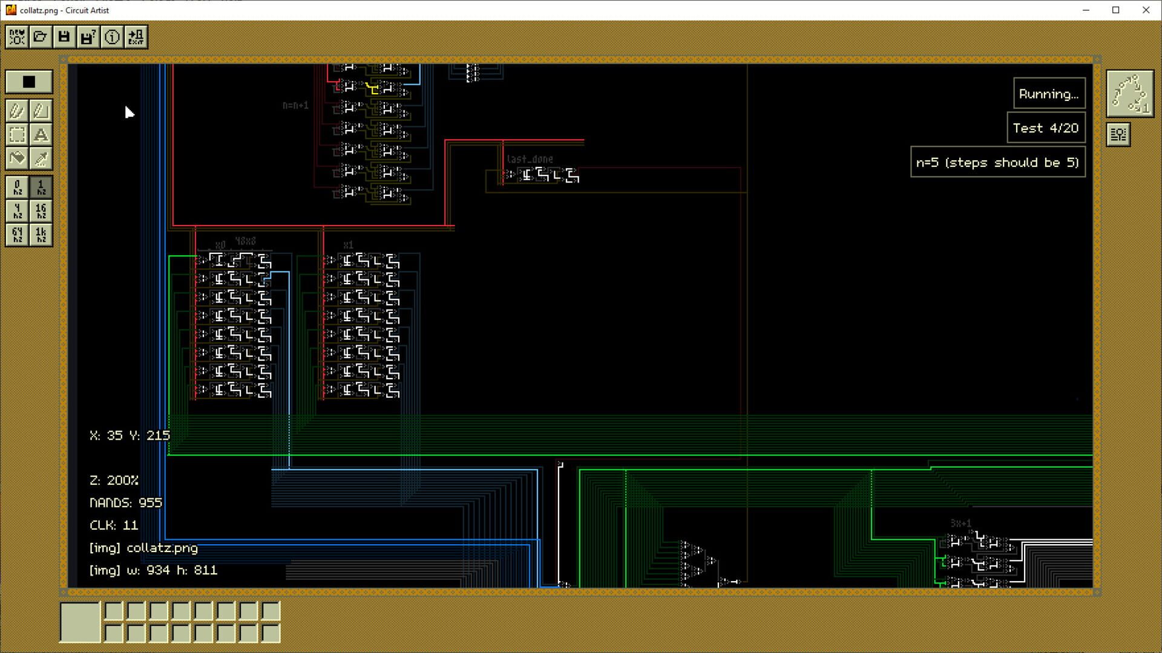Stop the simulation with the black square button
The width and height of the screenshot is (1162, 653).
pyautogui.click(x=28, y=81)
